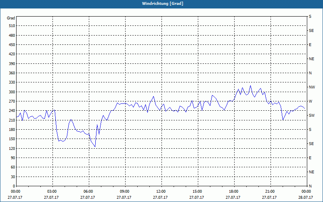Image resolution: width=323 pixels, height=202 pixels.
Task: Click the 300 axis value
Action: 12,92
